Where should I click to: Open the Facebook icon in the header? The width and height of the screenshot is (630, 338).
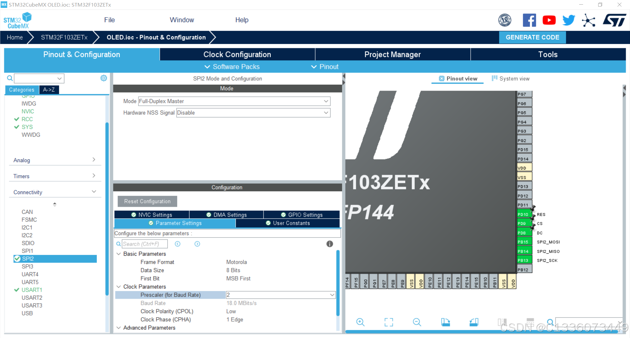point(529,20)
